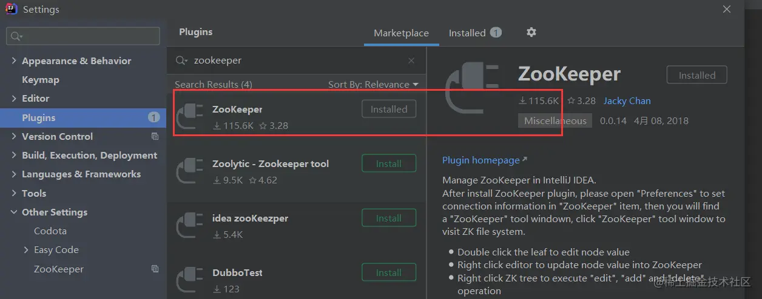Select Keymap in settings tree
762x299 pixels.
pos(41,79)
